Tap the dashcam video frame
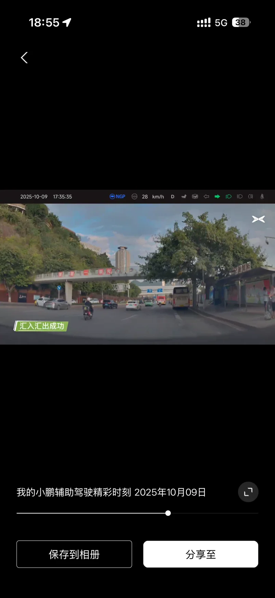 click(x=137, y=274)
